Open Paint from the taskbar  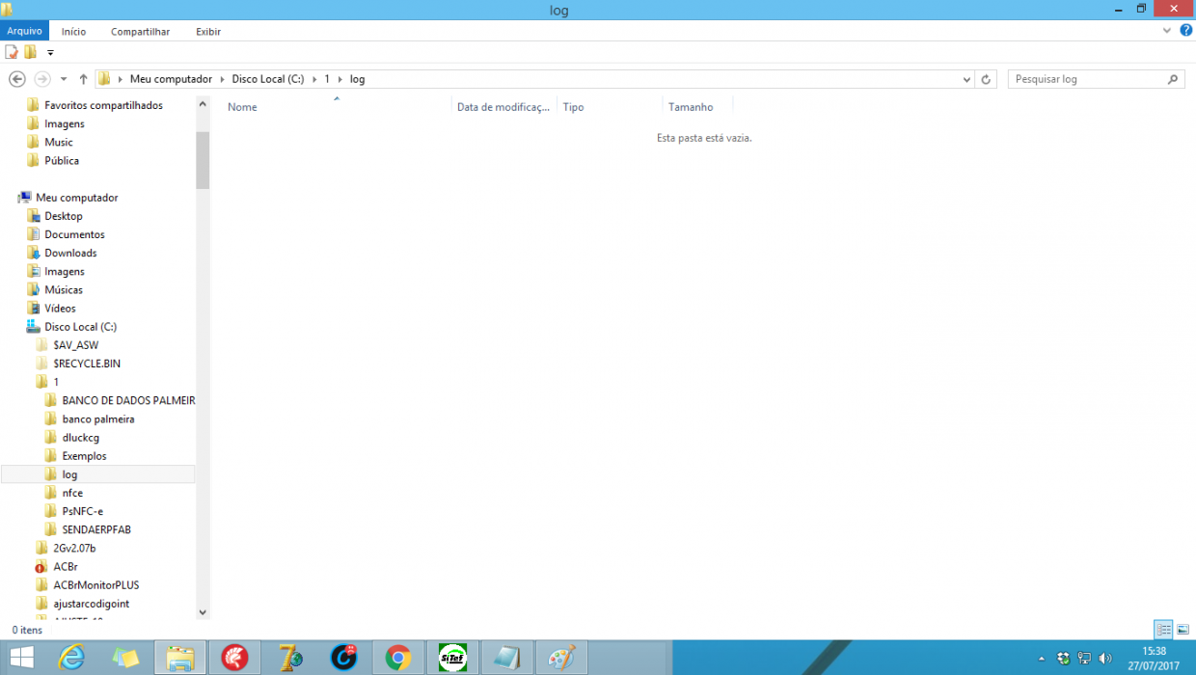coord(561,658)
